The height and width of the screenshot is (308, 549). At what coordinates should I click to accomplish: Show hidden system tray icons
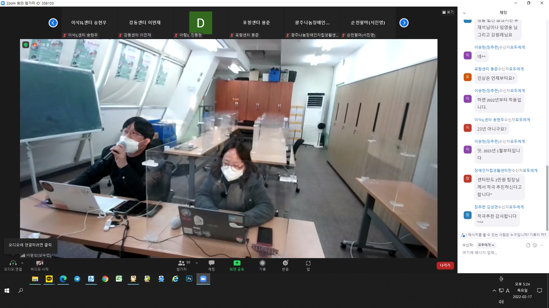click(494, 291)
